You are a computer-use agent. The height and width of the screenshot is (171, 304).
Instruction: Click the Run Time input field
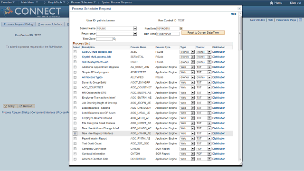168,34
